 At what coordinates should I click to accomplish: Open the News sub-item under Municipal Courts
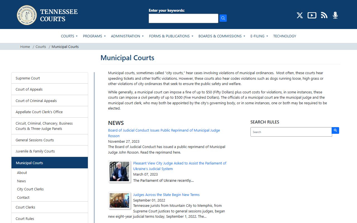click(21, 181)
